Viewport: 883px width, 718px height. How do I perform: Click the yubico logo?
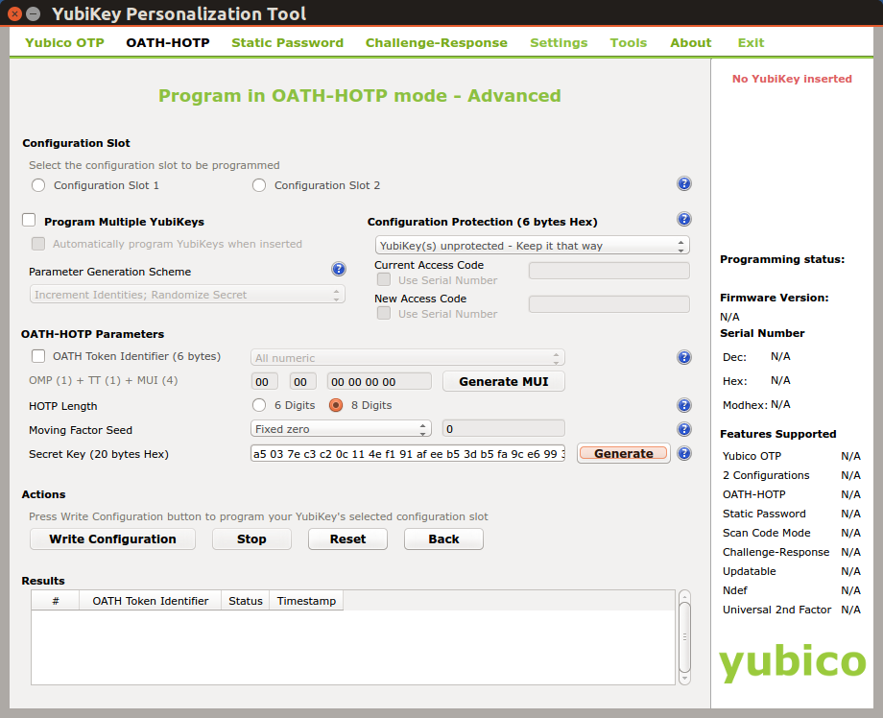click(792, 663)
